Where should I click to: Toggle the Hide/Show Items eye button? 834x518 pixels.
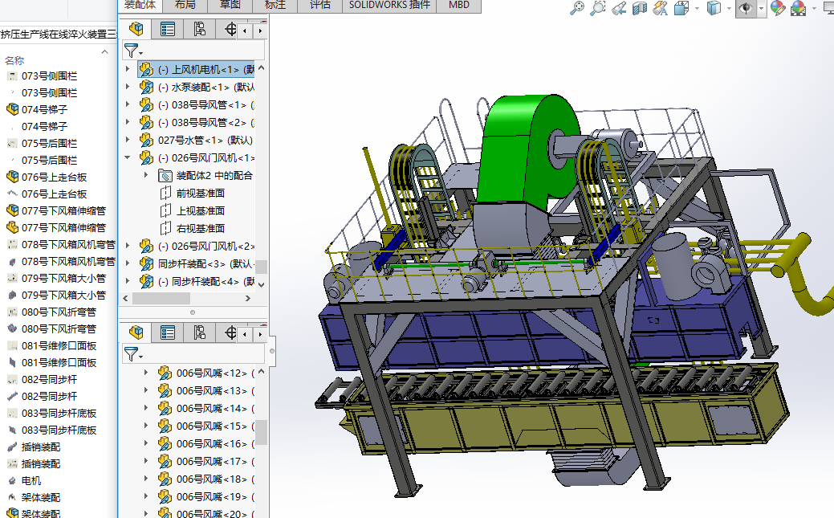coord(746,8)
